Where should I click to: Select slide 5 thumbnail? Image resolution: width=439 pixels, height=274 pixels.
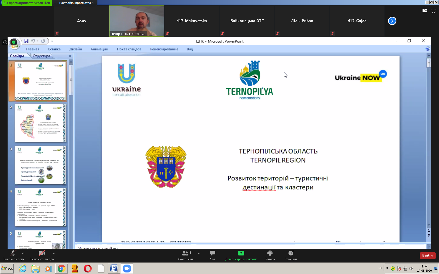click(x=40, y=239)
